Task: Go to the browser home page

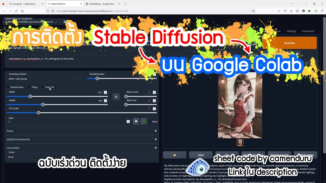Action: click(22, 11)
